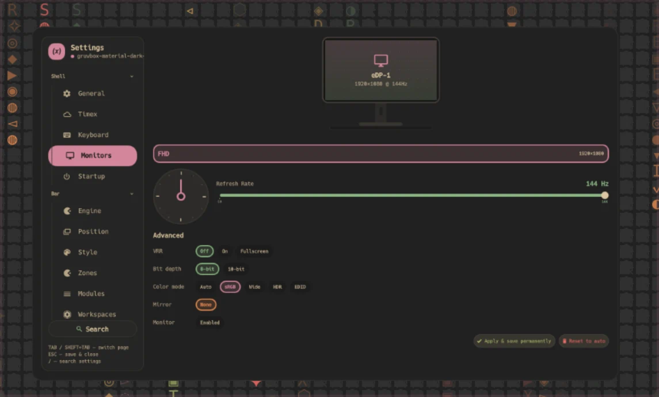Open the Search settings button
The image size is (659, 397).
coord(93,329)
